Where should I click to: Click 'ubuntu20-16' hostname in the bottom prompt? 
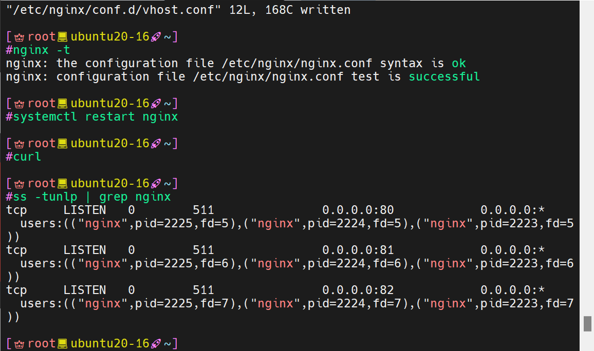[110, 343]
